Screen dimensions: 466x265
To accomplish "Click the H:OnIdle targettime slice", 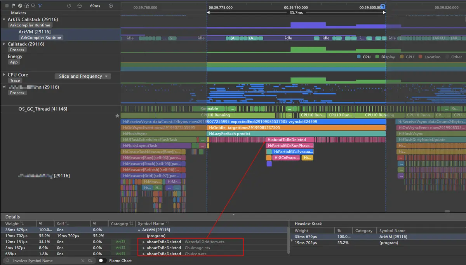I will 296,127.
